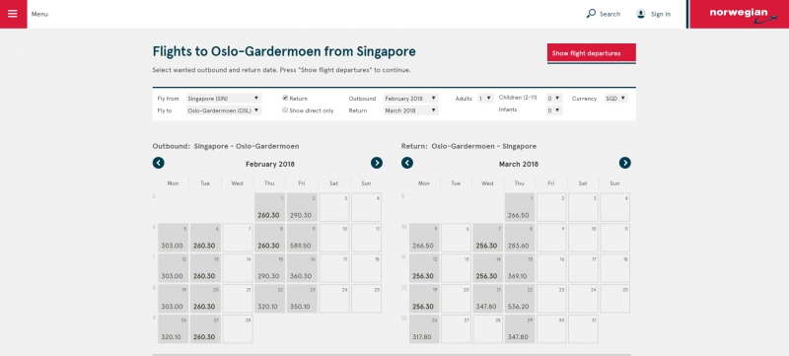This screenshot has height=356, width=789.
Task: Click the Sign in link
Action: tap(661, 14)
